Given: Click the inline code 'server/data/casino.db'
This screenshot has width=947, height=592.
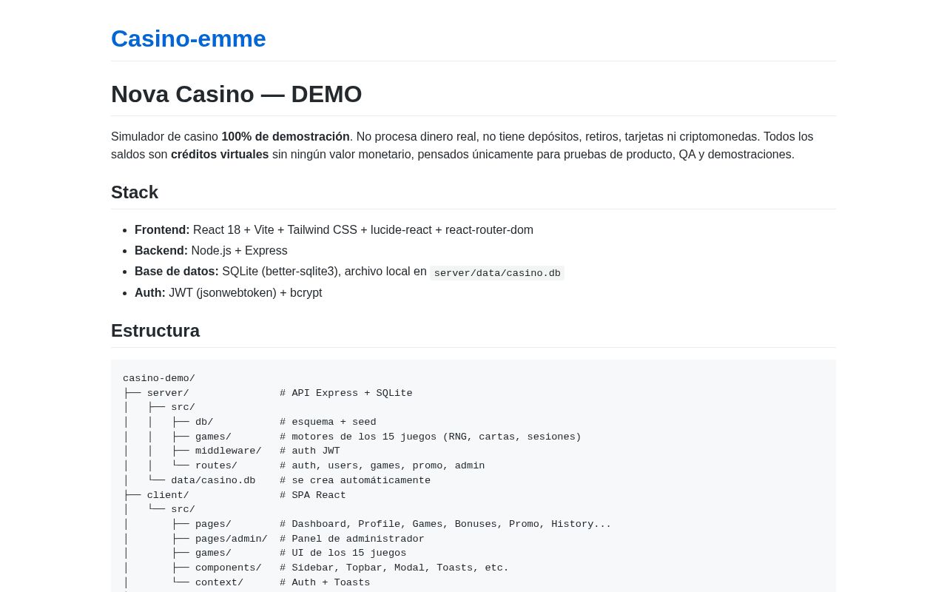Looking at the screenshot, I should (x=497, y=273).
